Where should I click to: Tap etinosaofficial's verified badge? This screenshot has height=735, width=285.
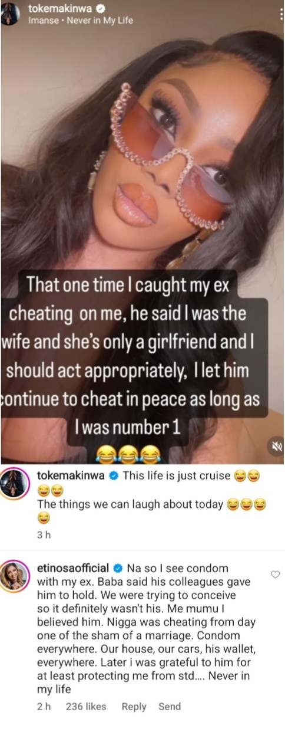[x=117, y=568]
